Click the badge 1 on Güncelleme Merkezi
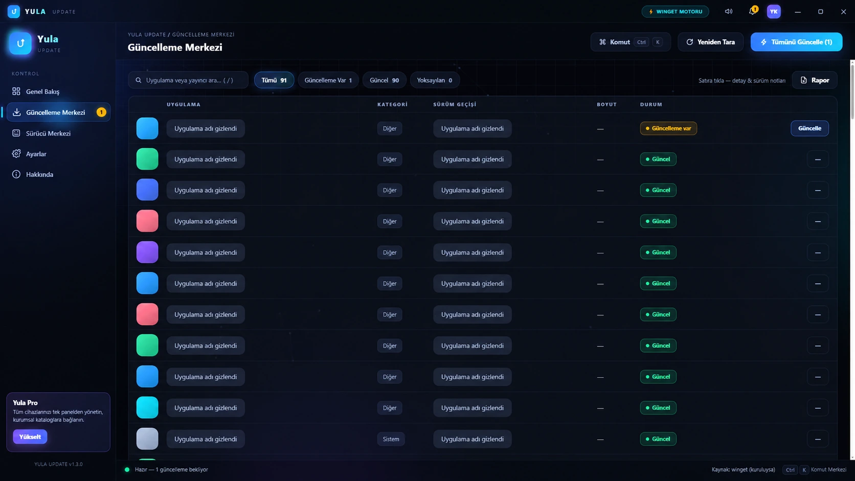The image size is (855, 481). tap(101, 112)
